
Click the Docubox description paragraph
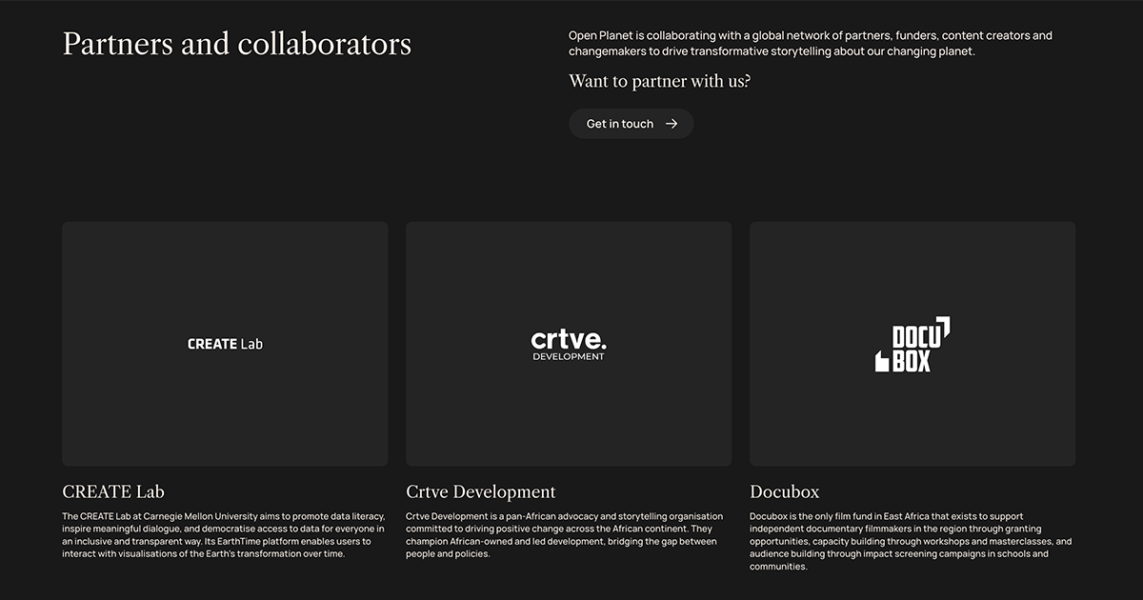click(x=910, y=541)
